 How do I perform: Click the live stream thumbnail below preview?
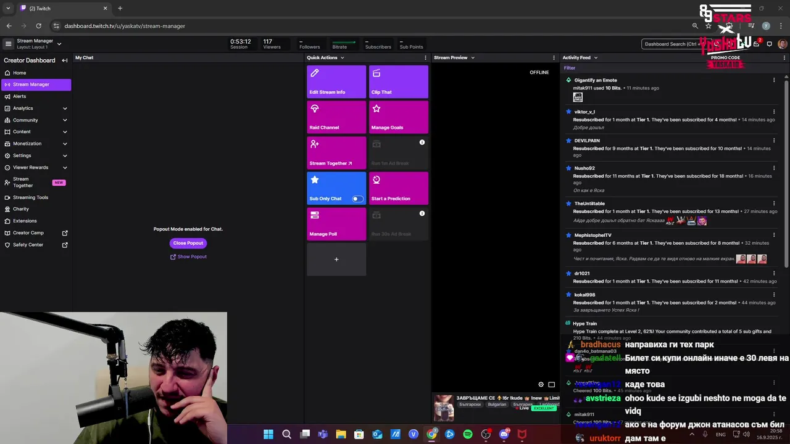coord(443,408)
